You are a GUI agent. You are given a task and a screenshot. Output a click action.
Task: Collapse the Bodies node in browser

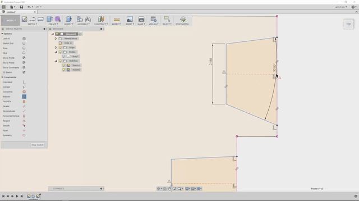[x=56, y=52]
